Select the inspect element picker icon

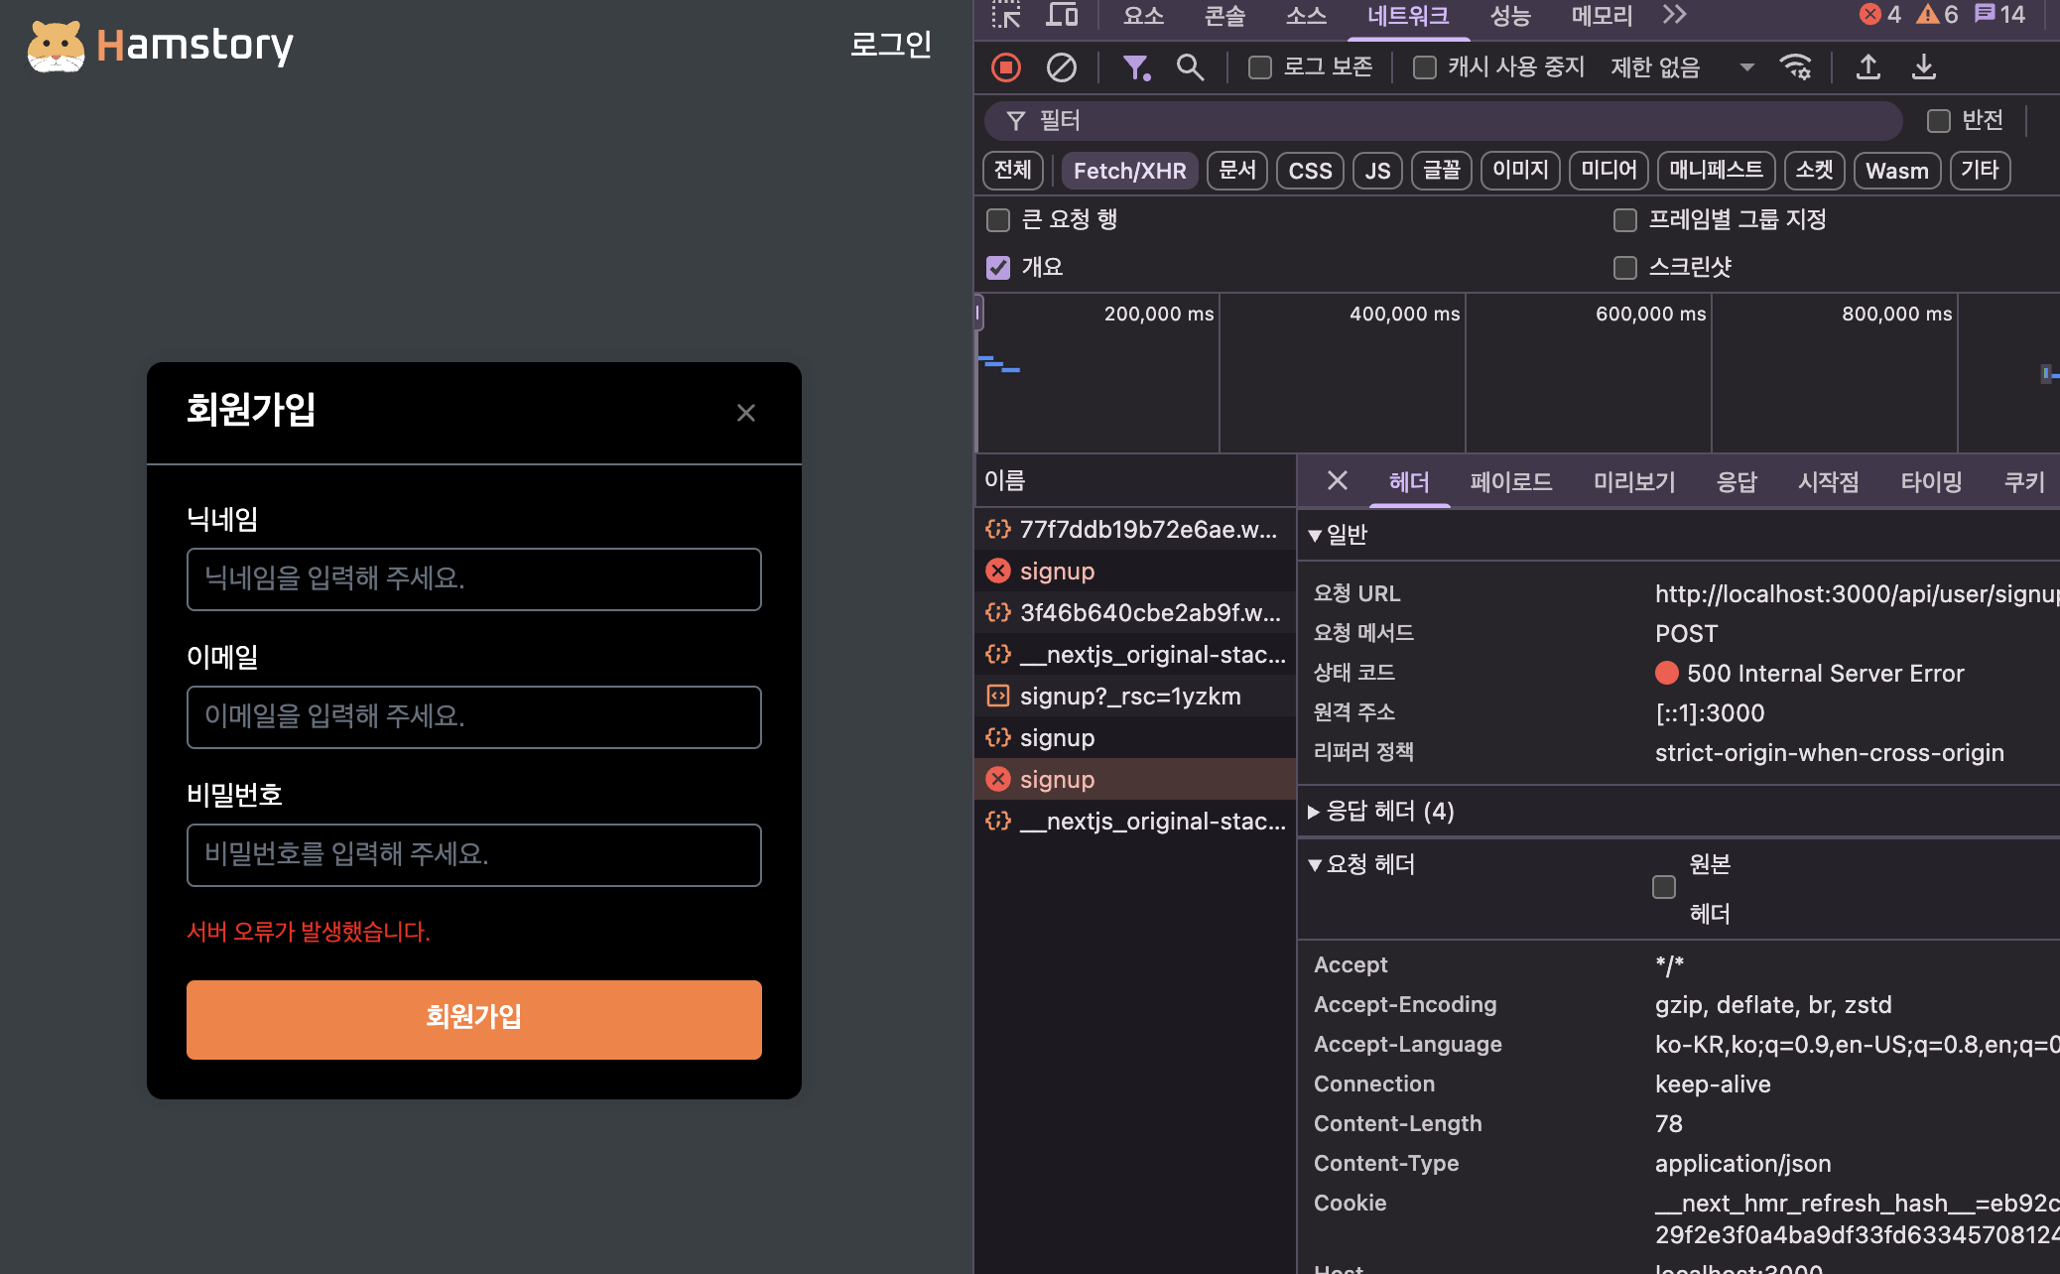coord(1006,15)
